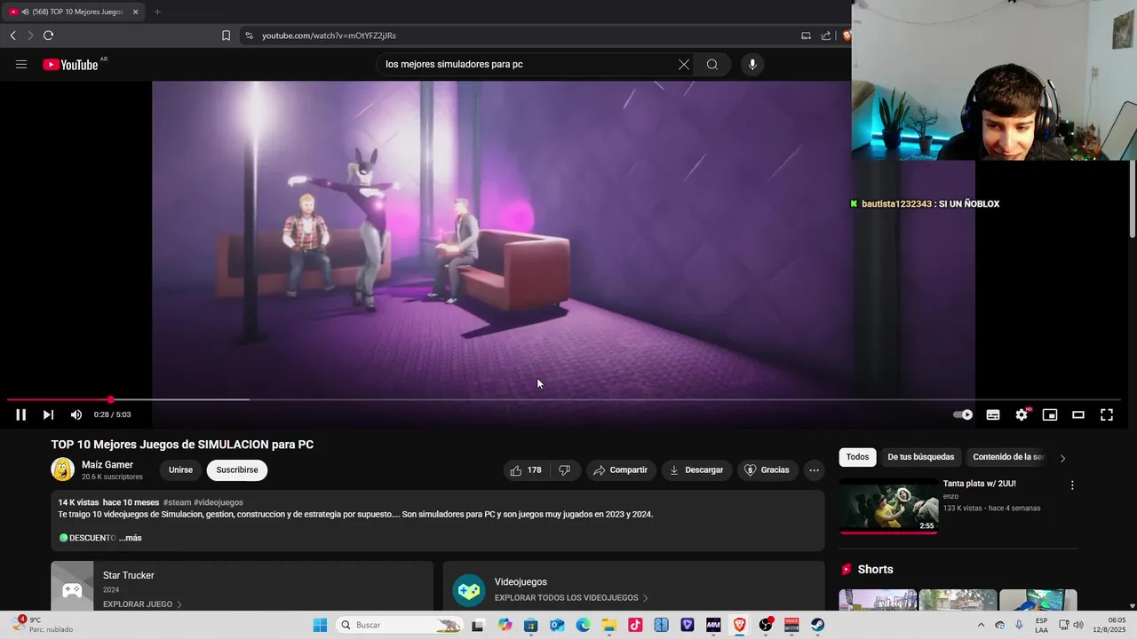Open site settings icon beside URL

pos(249,35)
